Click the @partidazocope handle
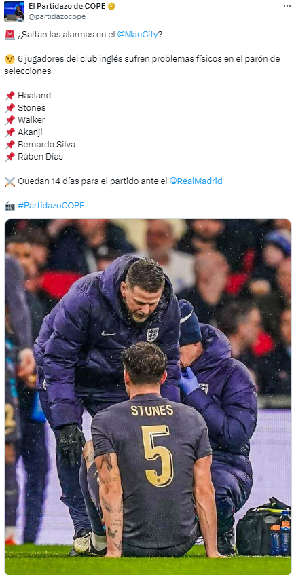Viewport: 294px width, 575px height. point(57,16)
